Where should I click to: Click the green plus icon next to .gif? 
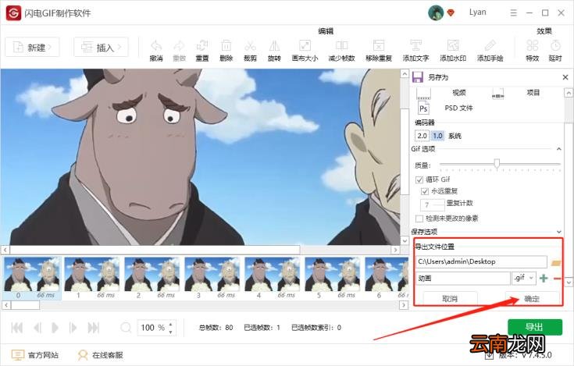point(544,279)
